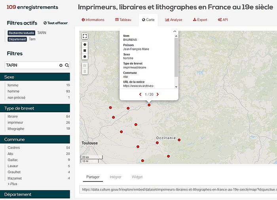Filter by commune Lavaur

click(38, 166)
